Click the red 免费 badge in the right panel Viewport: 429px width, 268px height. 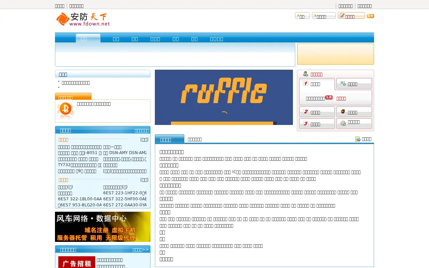tap(329, 97)
